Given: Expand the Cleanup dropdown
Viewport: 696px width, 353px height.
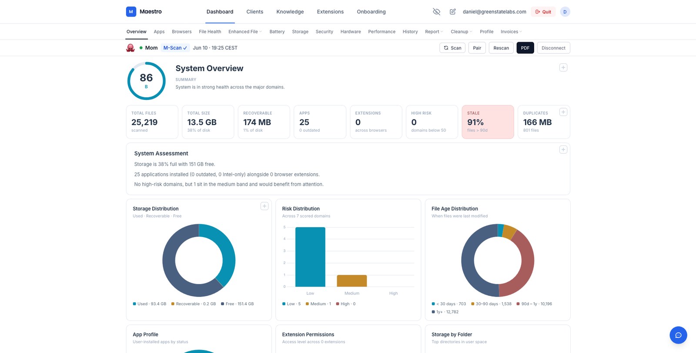Looking at the screenshot, I should [462, 32].
